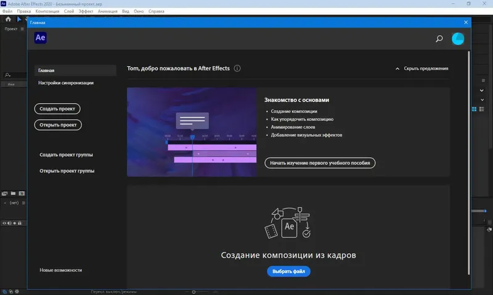Click the Анимирование слоев text
Screen dimensions: 493x295
coord(293,127)
